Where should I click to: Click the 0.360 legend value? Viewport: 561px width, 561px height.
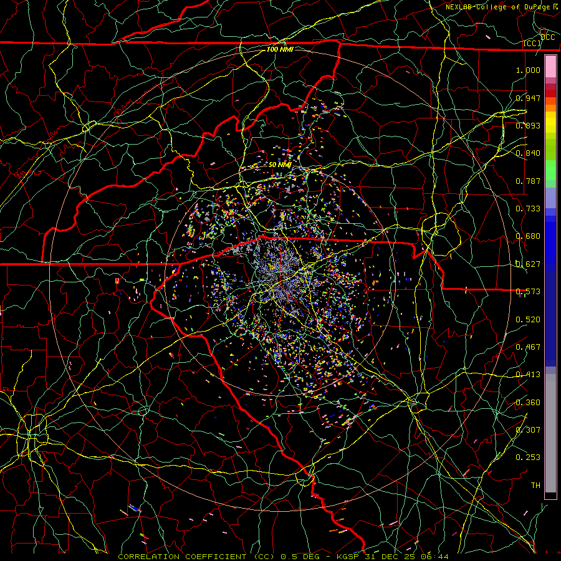click(x=528, y=403)
